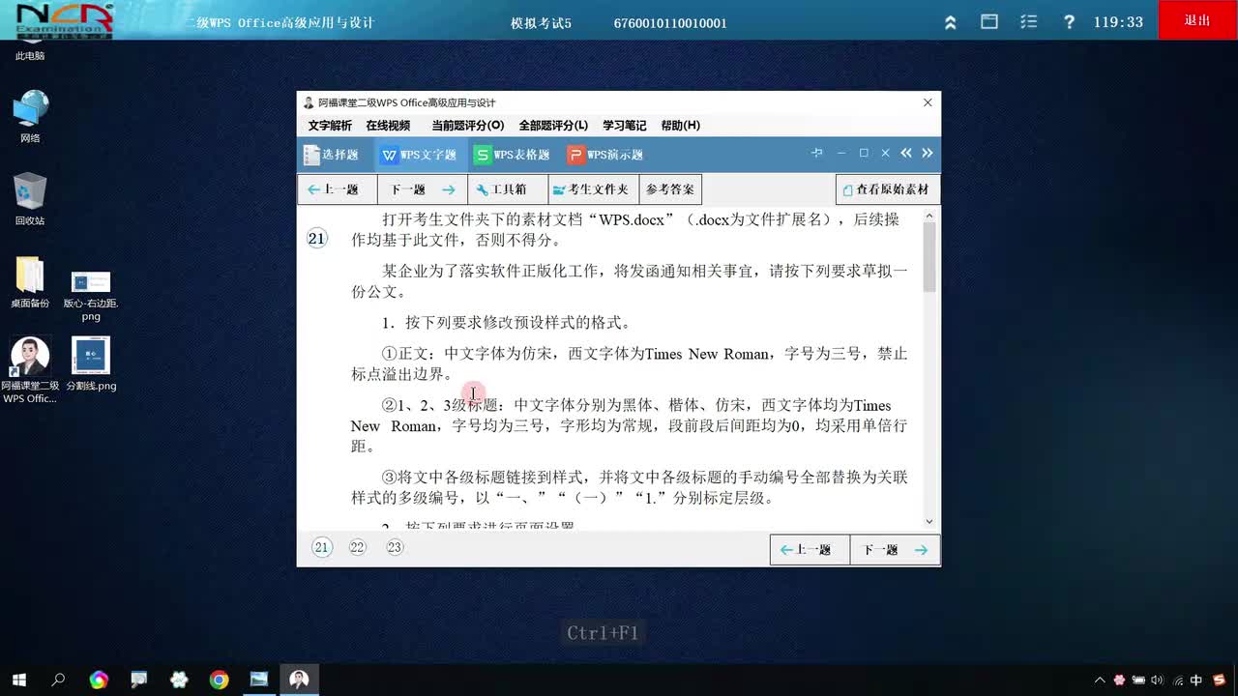
Task: Click the question panel scrollbar thumb
Action: pyautogui.click(x=929, y=257)
